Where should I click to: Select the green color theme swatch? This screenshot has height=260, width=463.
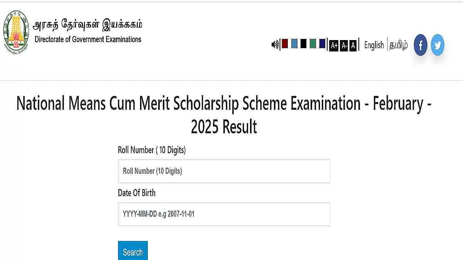click(313, 44)
